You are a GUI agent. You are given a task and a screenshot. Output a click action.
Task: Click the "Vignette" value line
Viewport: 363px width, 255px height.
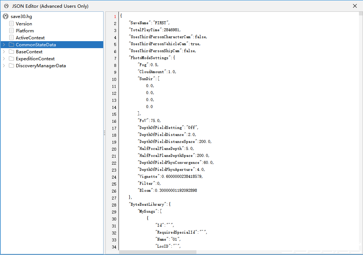click(170, 176)
